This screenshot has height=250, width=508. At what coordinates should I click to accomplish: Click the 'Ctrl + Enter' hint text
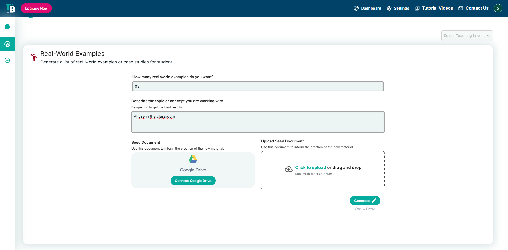365,209
